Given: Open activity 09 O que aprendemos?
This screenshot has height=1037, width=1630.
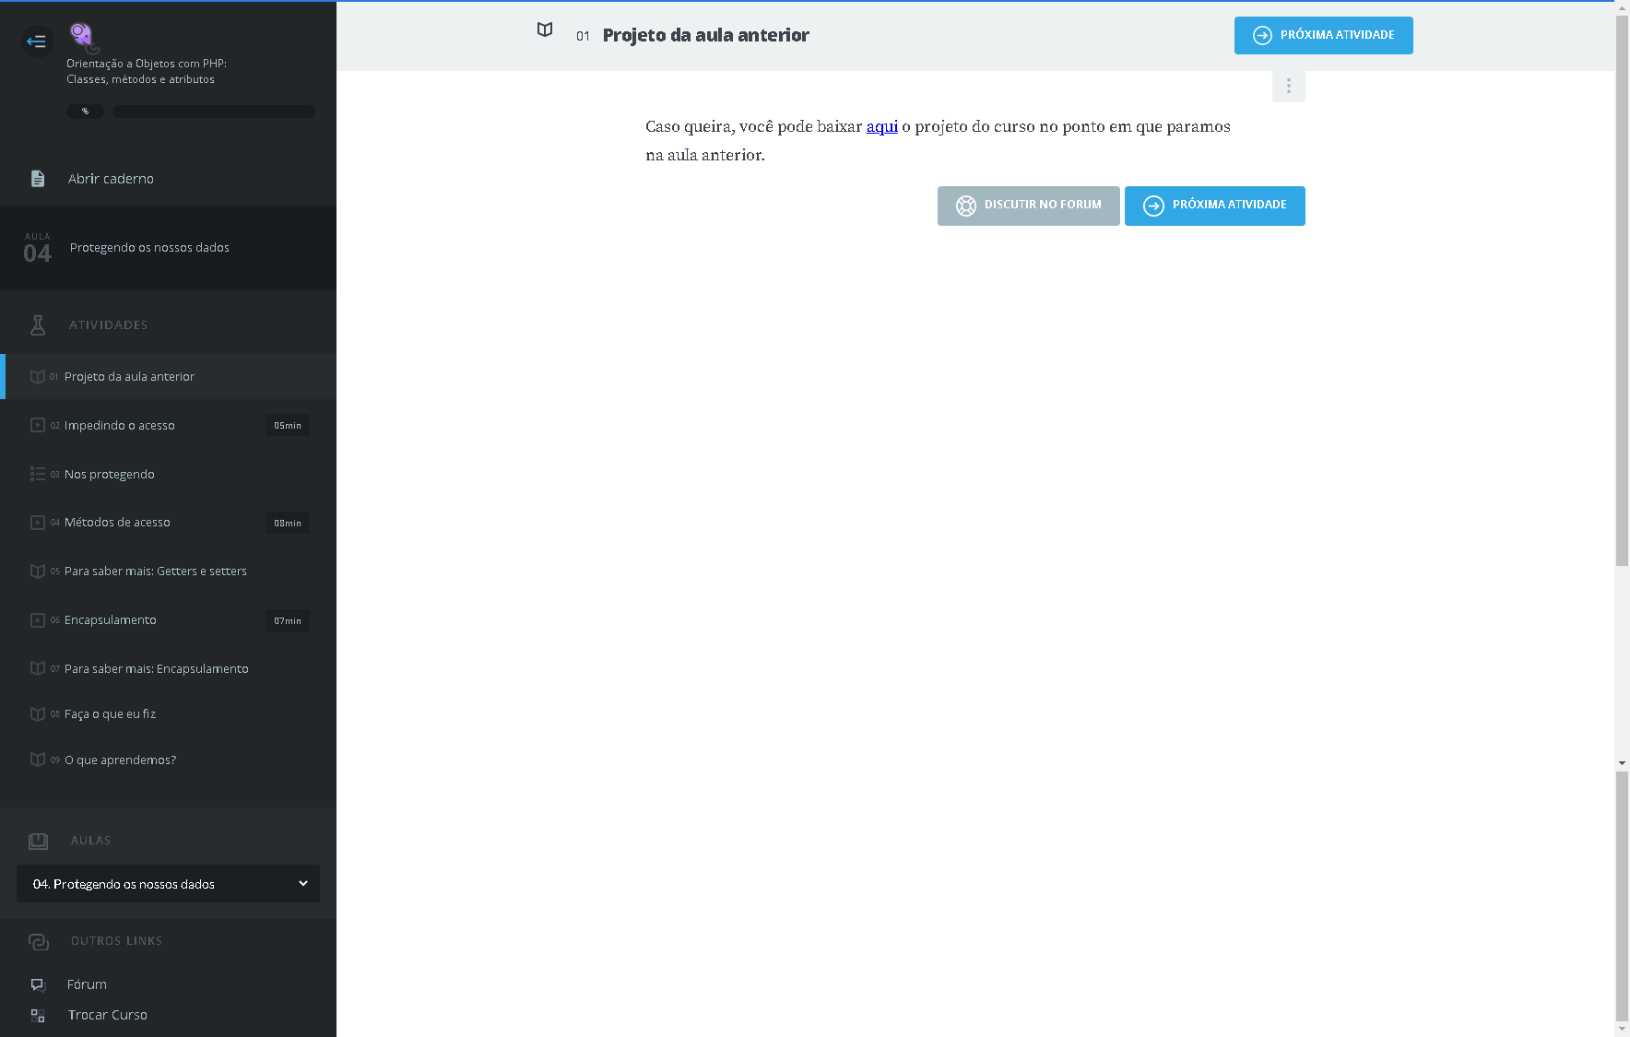Looking at the screenshot, I should 120,760.
